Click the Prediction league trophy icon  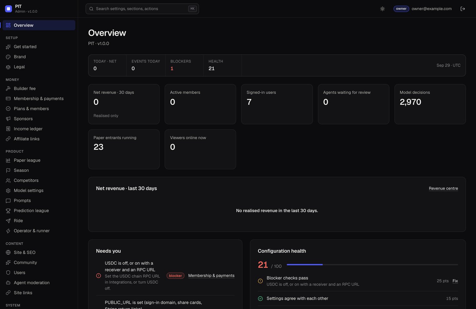8,211
